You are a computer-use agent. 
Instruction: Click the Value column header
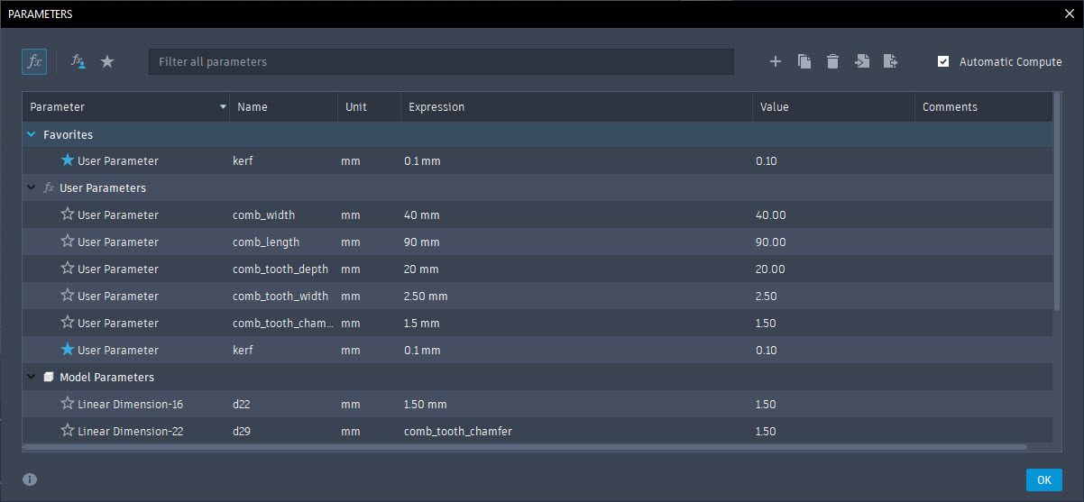click(834, 106)
